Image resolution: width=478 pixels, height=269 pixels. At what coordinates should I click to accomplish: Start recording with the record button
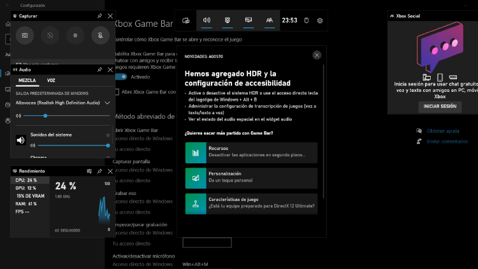75,36
